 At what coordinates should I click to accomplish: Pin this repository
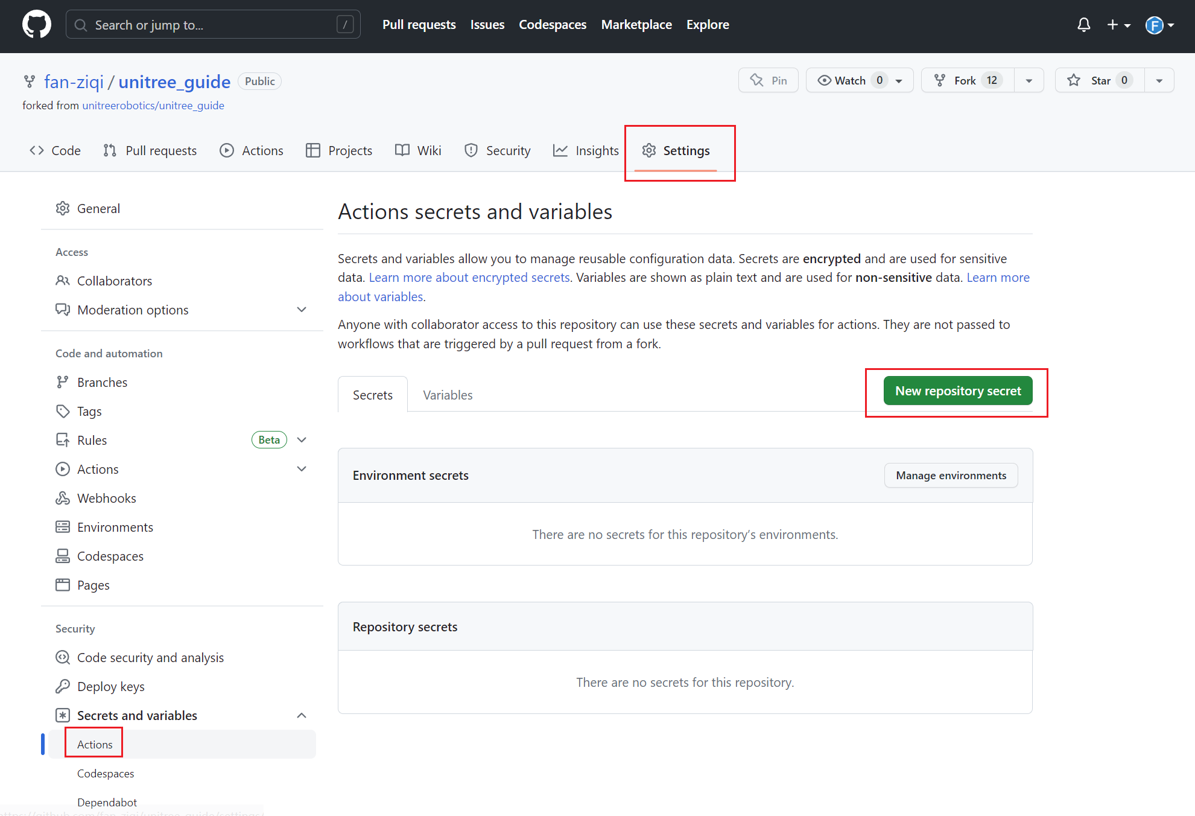point(768,80)
